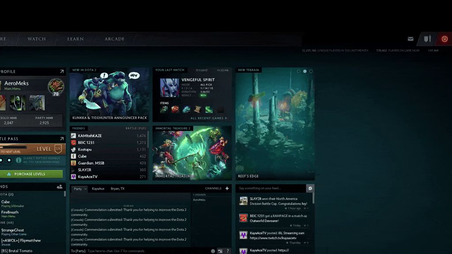Switch to the WATCH menu tab
452x254 pixels.
37,39
